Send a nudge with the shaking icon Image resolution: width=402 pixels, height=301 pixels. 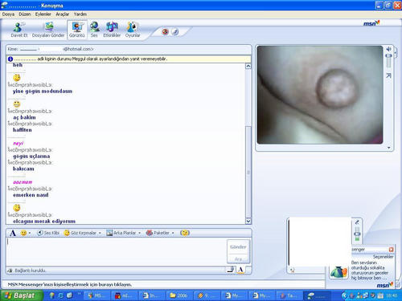click(x=185, y=233)
